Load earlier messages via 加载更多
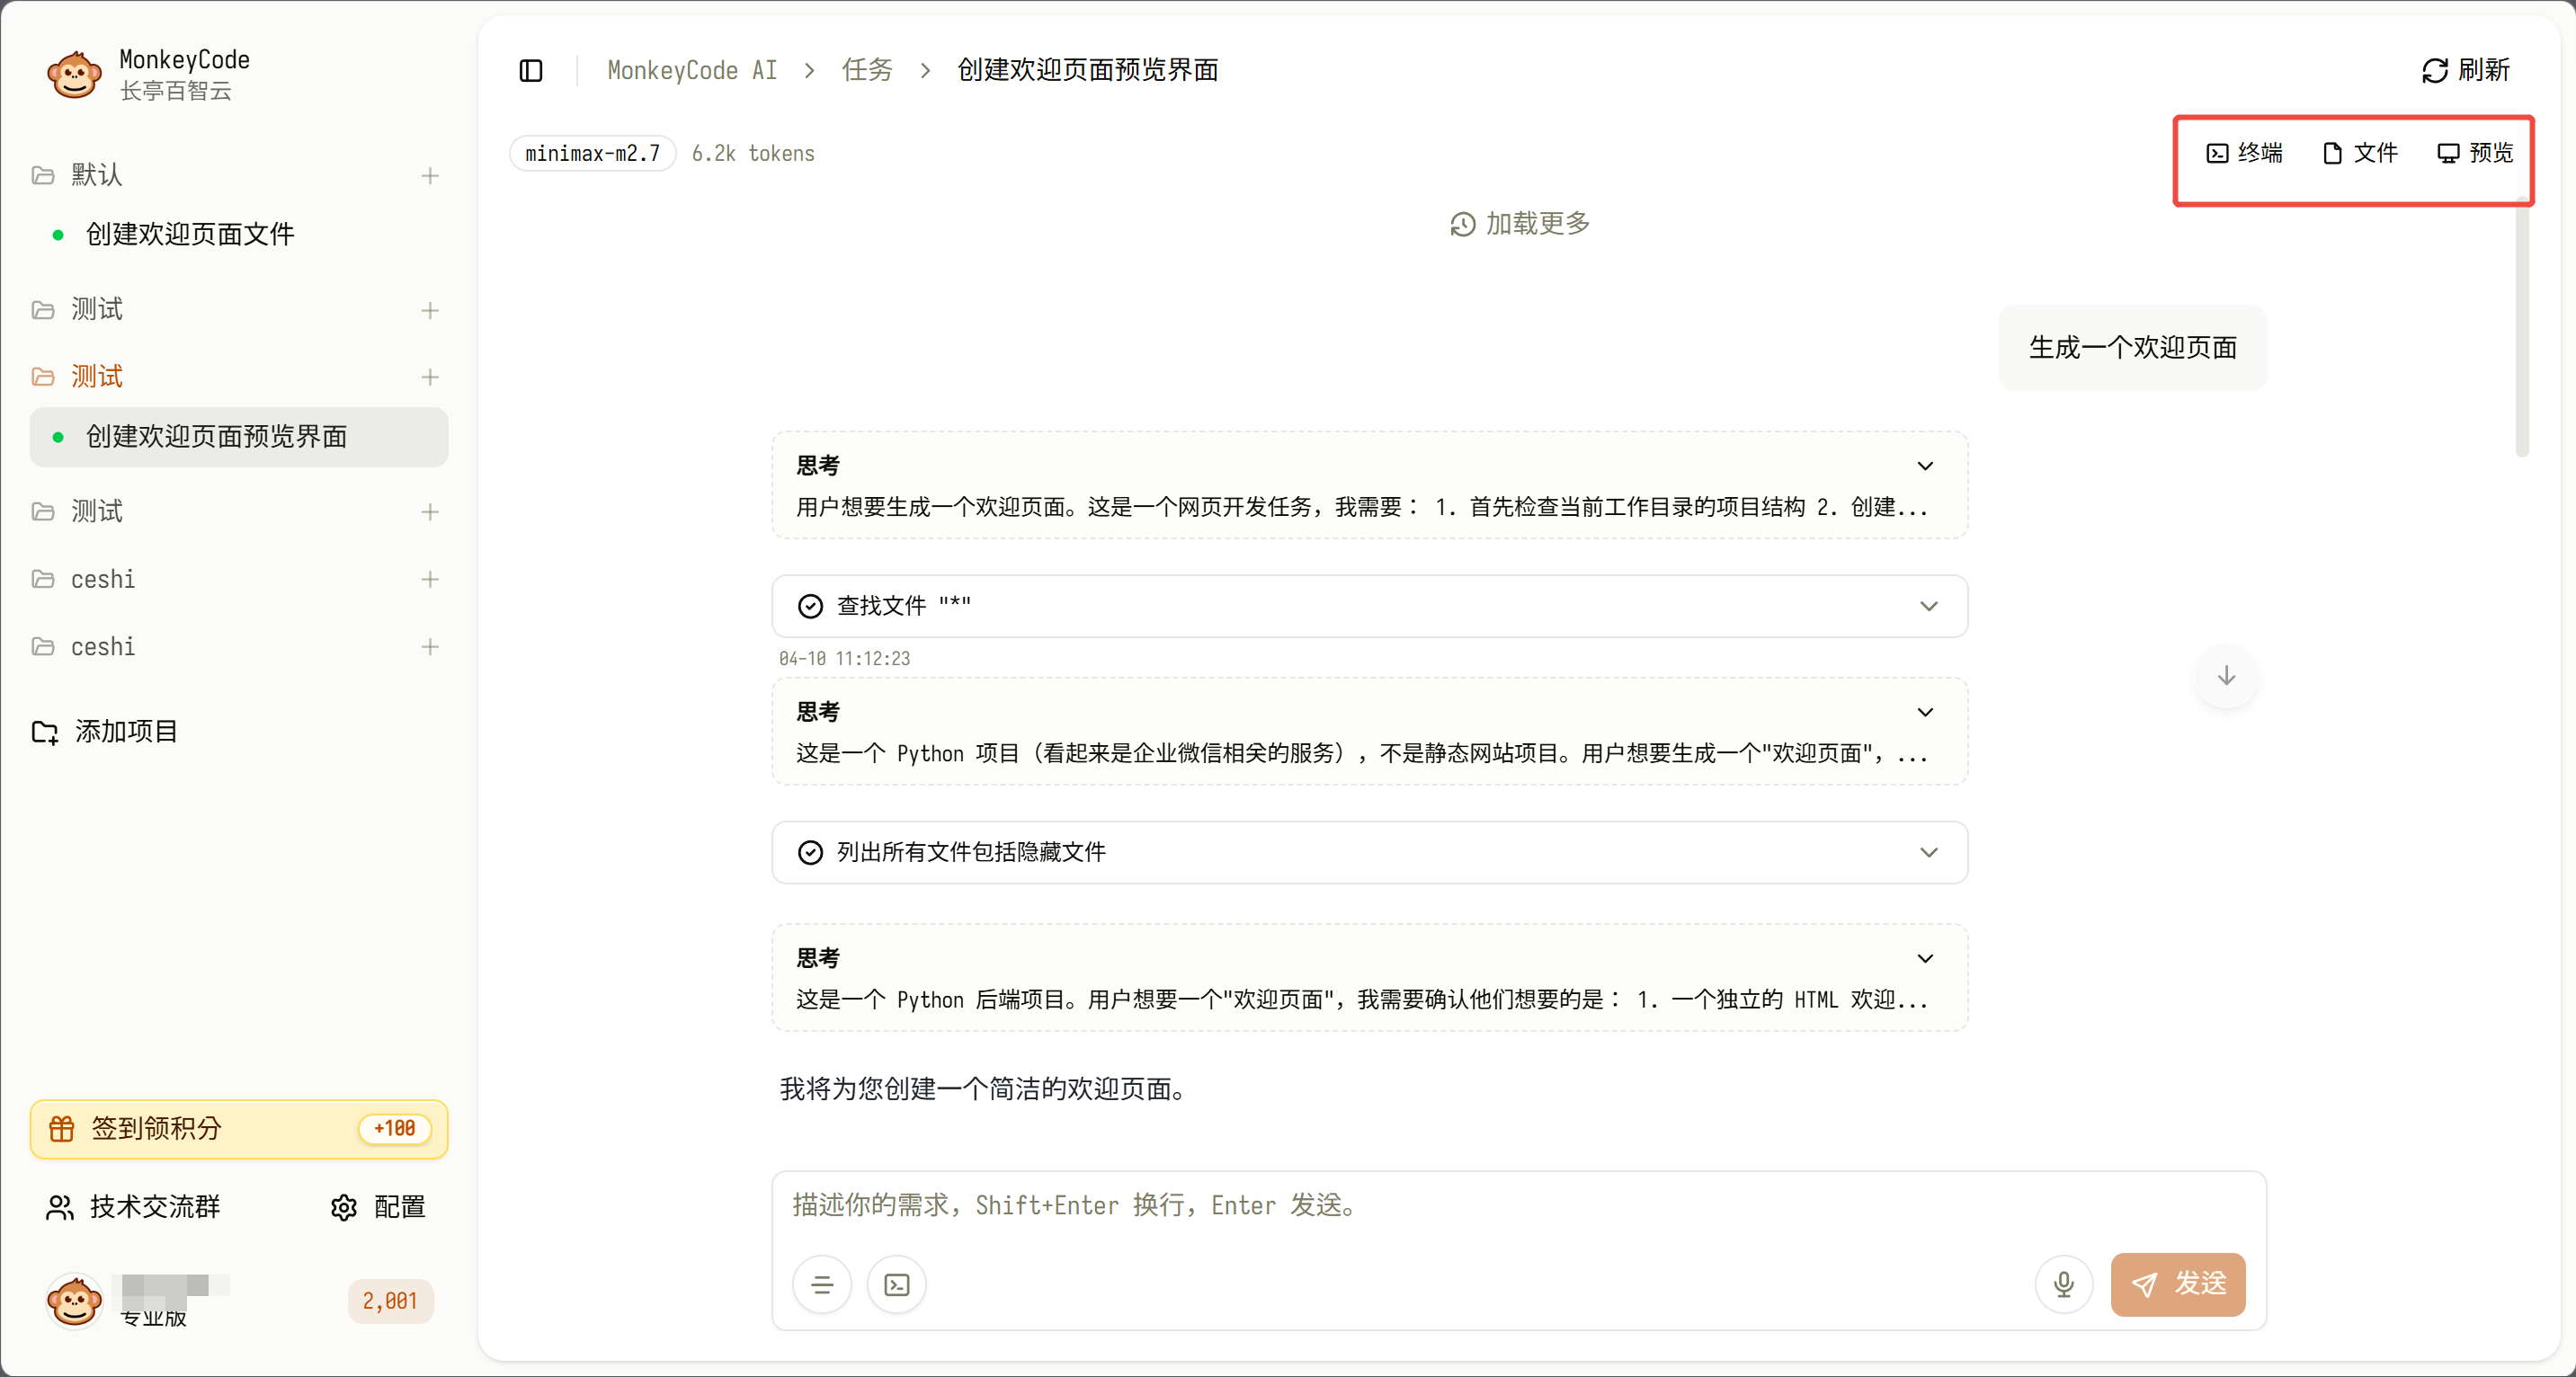The height and width of the screenshot is (1377, 2576). tap(1520, 224)
